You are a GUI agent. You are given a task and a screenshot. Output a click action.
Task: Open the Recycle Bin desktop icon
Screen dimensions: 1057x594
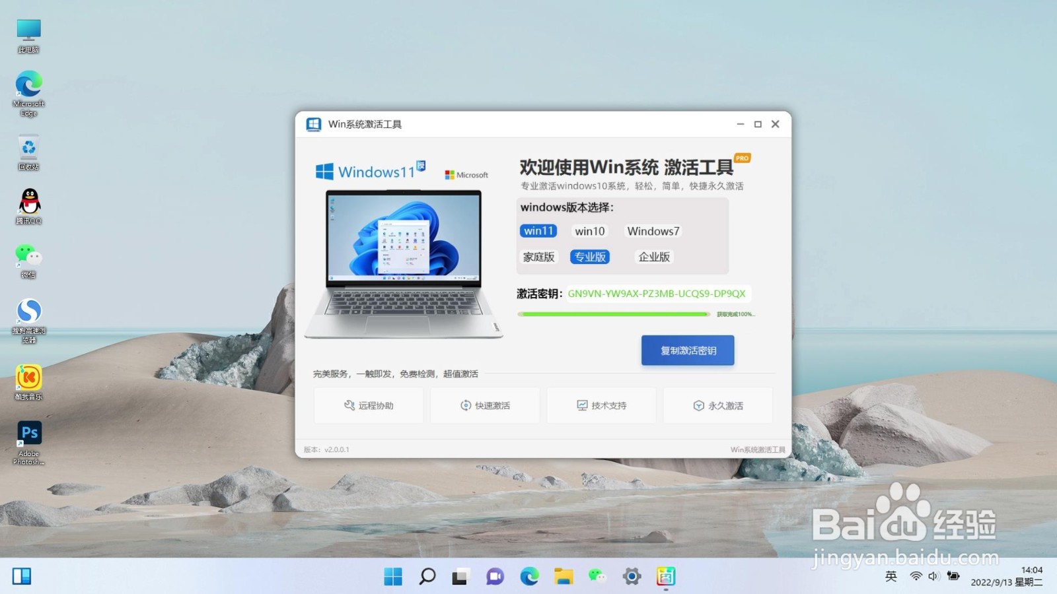[28, 153]
